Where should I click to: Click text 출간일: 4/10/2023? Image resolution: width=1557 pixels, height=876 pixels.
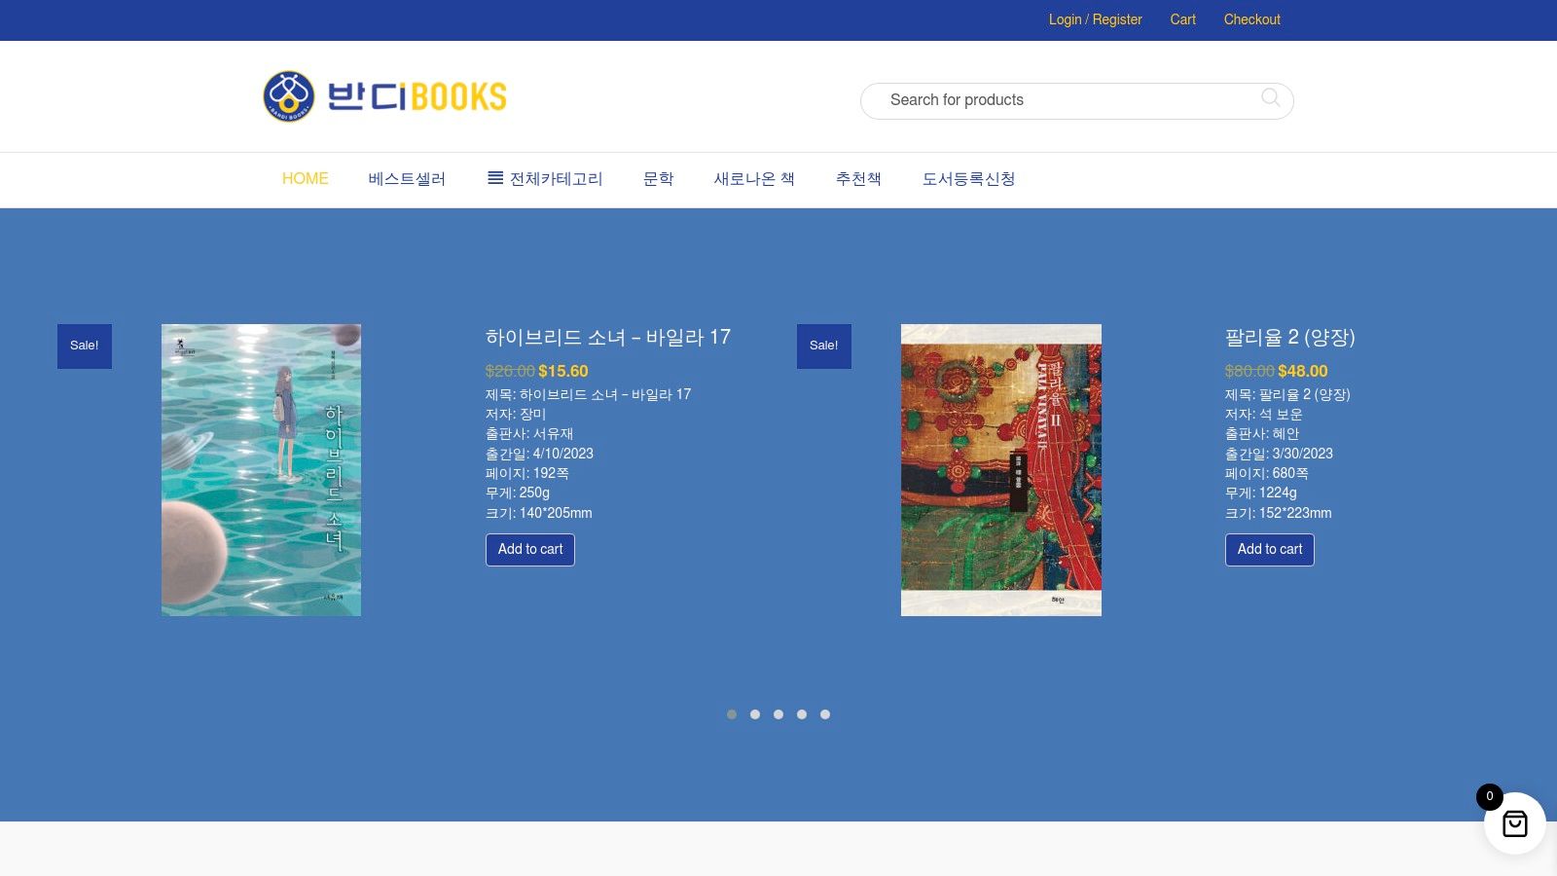[x=539, y=454]
